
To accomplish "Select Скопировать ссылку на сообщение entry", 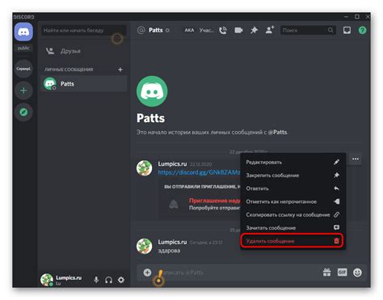I will click(x=293, y=215).
